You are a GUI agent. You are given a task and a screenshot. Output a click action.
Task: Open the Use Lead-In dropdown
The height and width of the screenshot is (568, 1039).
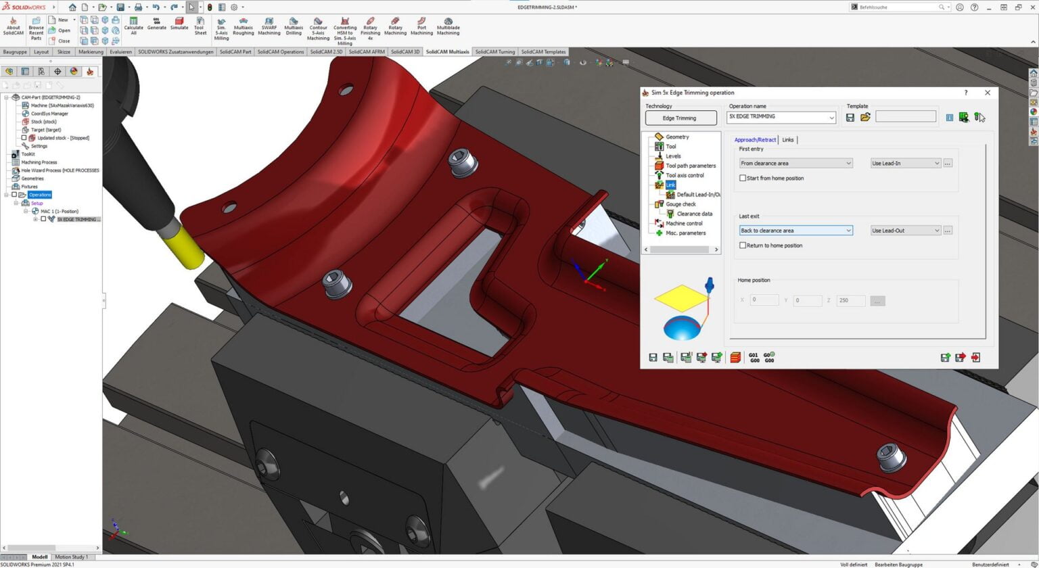pos(936,163)
